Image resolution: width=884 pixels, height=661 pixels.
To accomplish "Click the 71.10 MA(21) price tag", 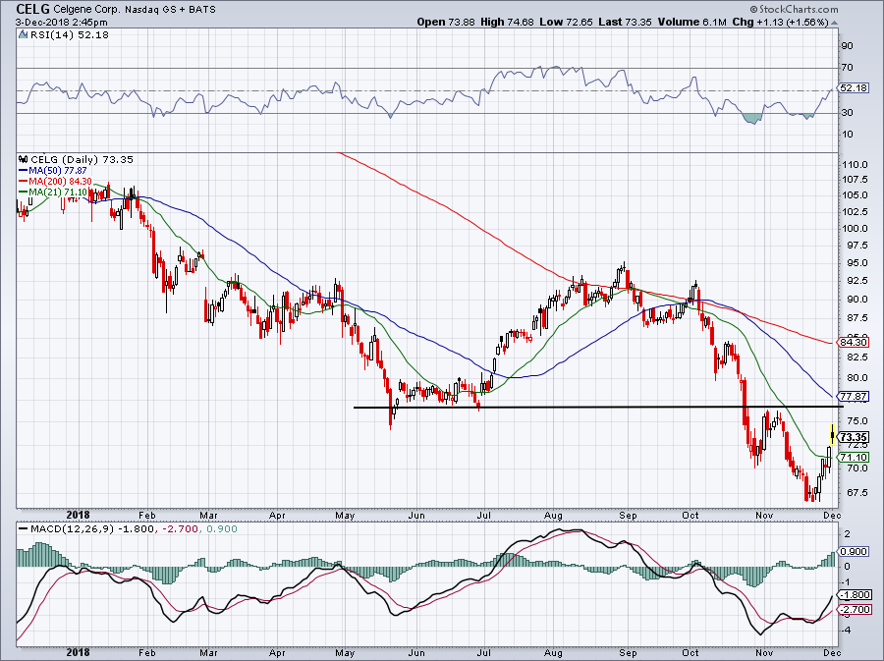I will point(853,457).
